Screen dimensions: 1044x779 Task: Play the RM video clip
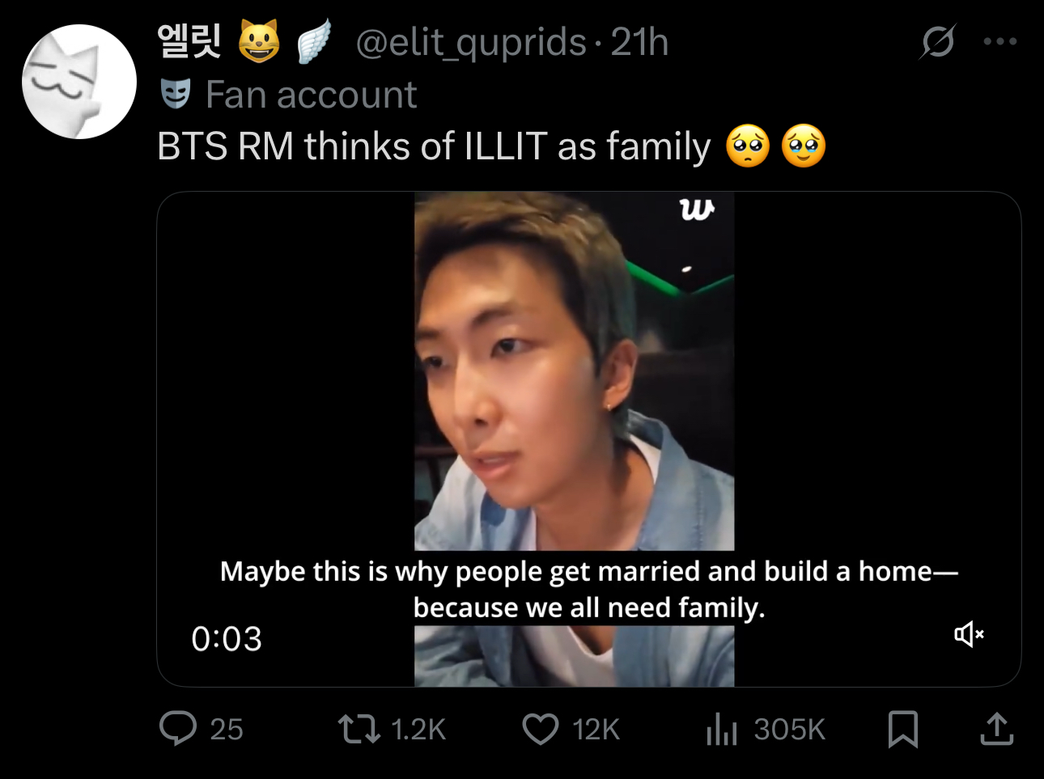coord(574,438)
